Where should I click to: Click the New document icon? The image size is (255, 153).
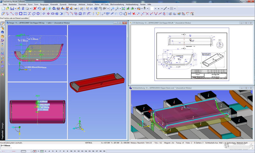[3, 9]
